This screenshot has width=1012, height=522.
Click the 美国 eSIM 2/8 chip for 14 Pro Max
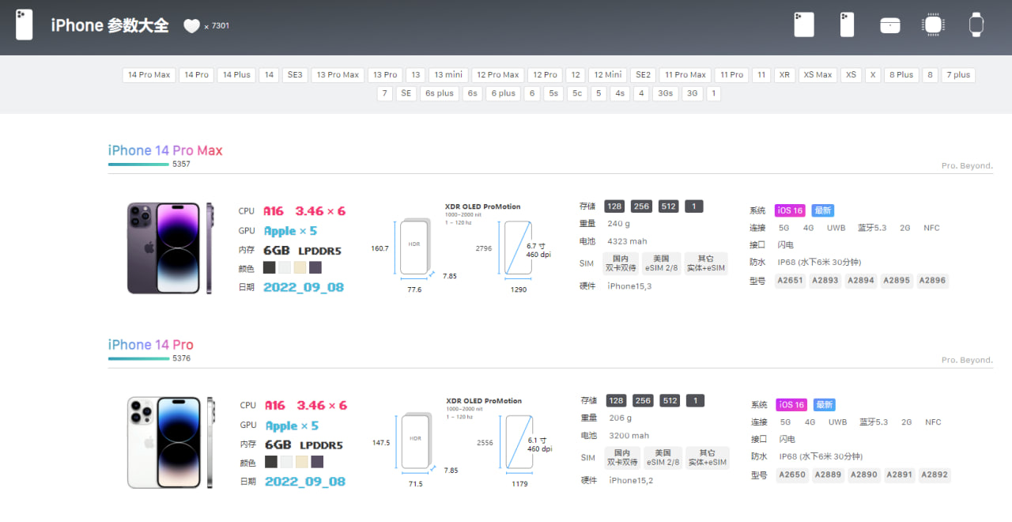coord(661,263)
